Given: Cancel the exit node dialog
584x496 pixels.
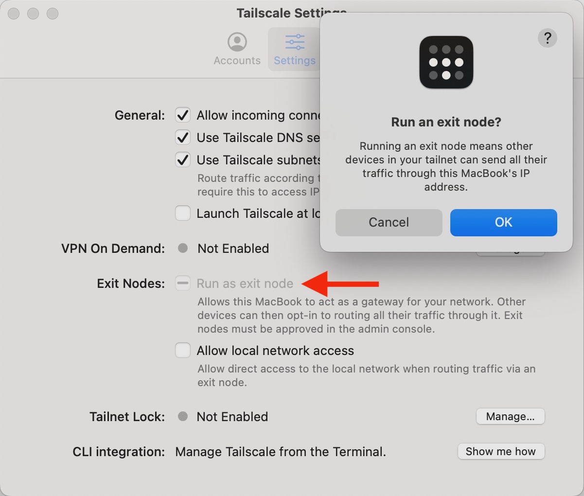Looking at the screenshot, I should tap(389, 223).
